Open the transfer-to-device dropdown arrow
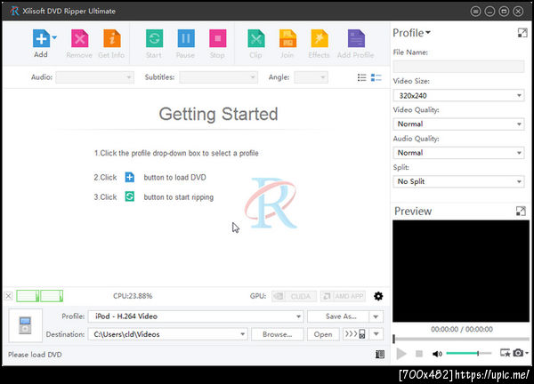This screenshot has height=384, width=534. (x=376, y=334)
